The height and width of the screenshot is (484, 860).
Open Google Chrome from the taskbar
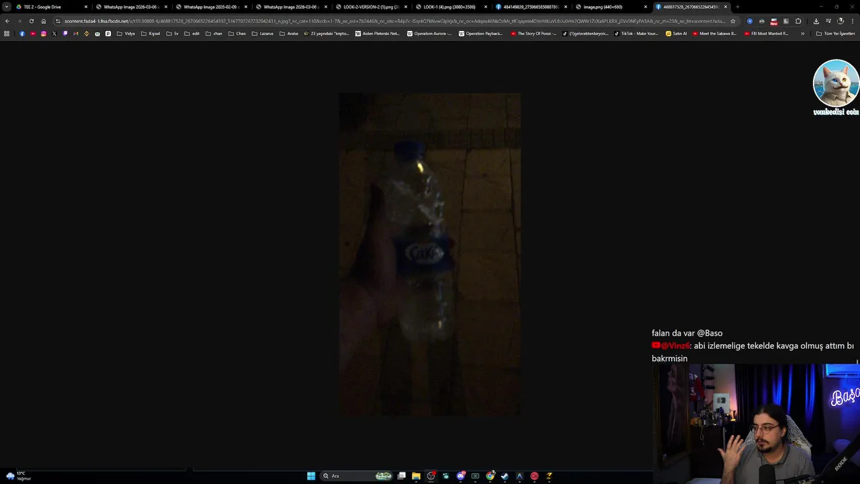pos(490,476)
